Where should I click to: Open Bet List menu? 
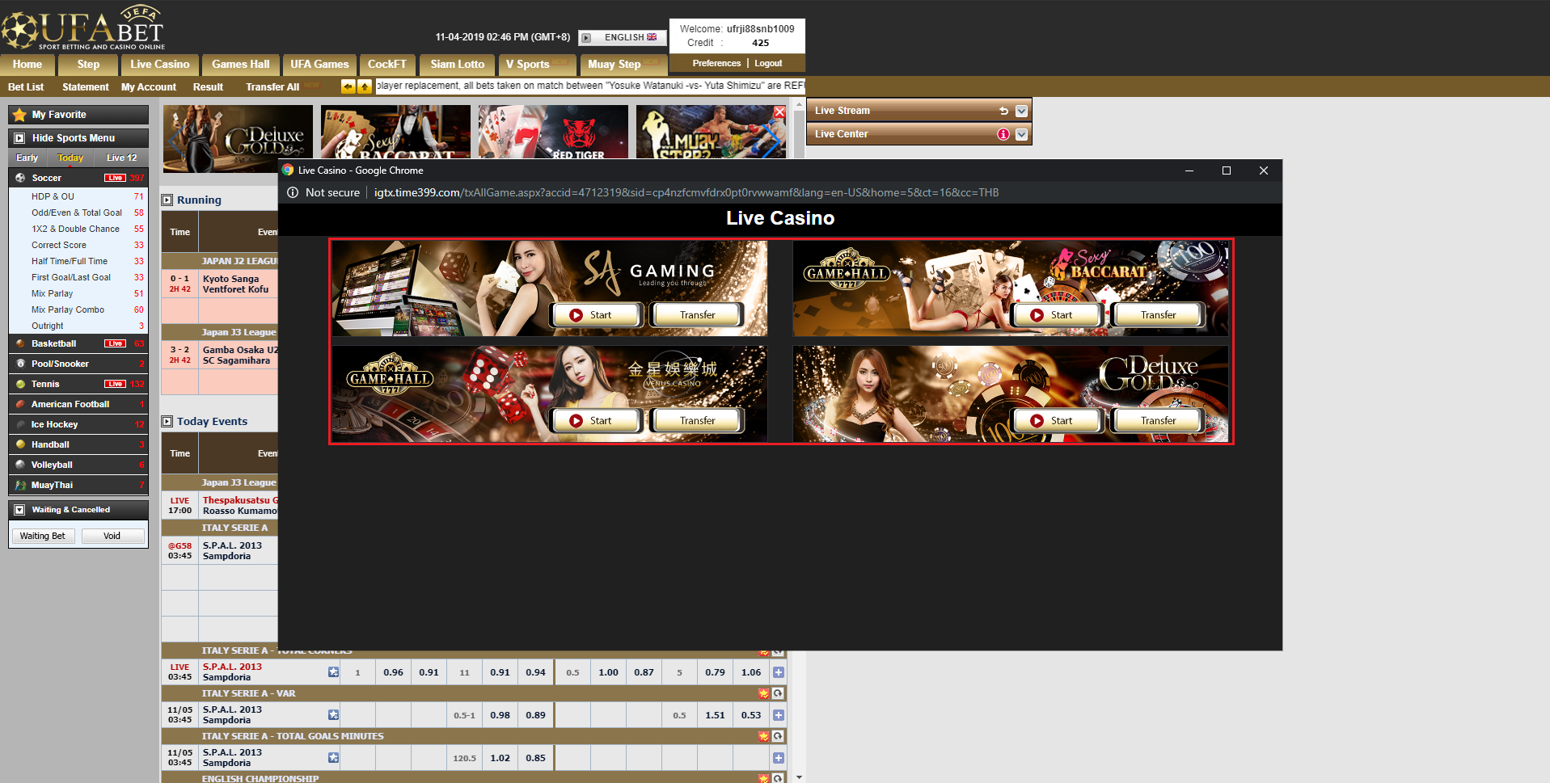click(x=26, y=87)
